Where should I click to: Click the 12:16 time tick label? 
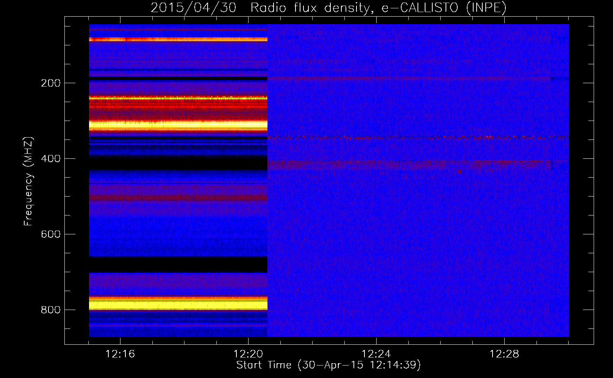(120, 354)
